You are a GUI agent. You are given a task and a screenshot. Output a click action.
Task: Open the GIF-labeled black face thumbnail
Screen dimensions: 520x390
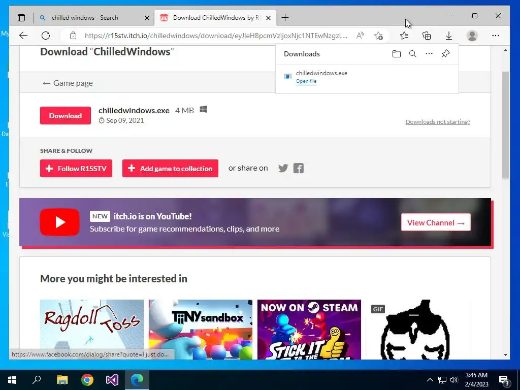418,330
